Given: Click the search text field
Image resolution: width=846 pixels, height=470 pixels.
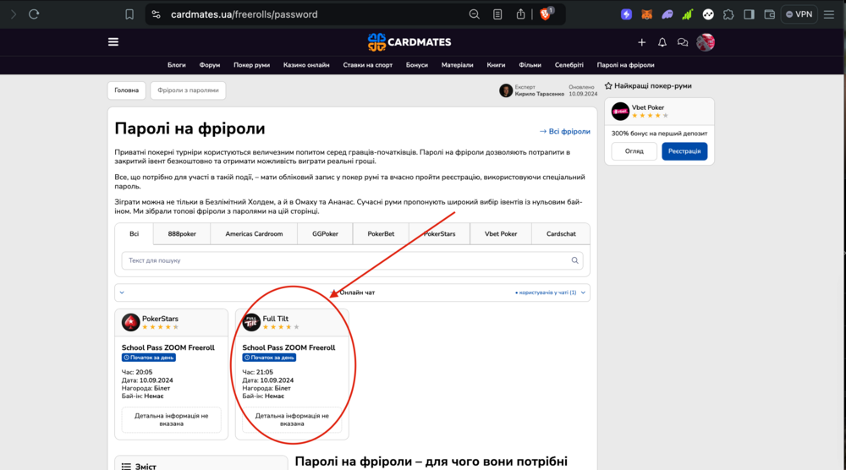Looking at the screenshot, I should point(347,260).
